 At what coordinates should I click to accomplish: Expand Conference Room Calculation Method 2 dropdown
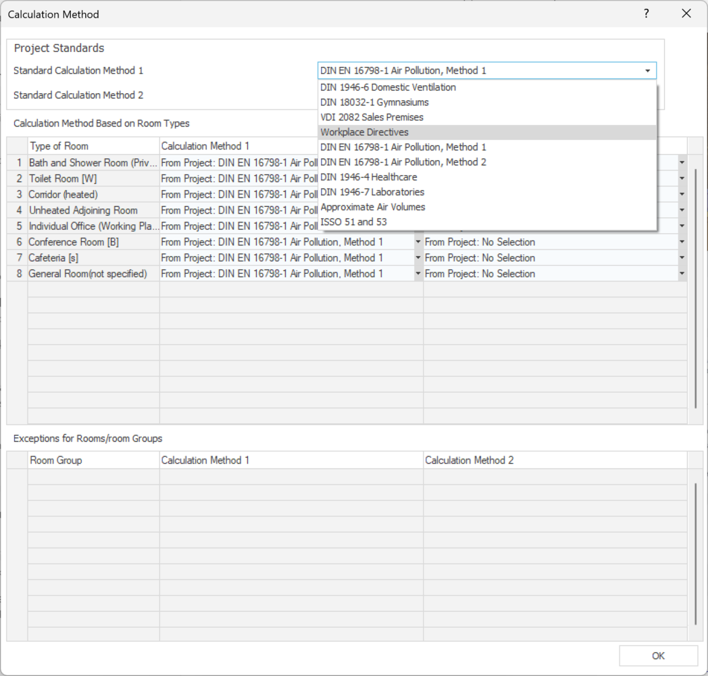pyautogui.click(x=682, y=242)
